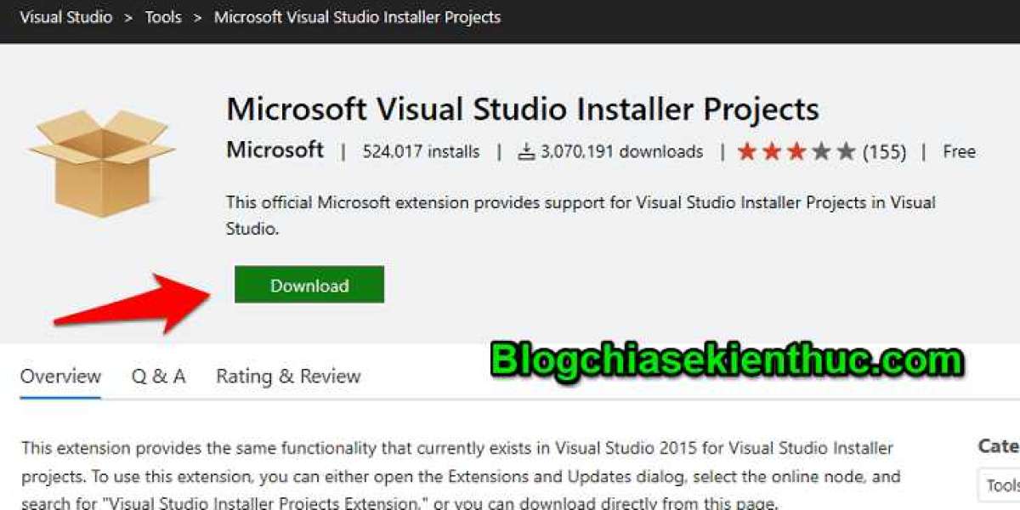Open the Rating & Review tab

click(288, 377)
